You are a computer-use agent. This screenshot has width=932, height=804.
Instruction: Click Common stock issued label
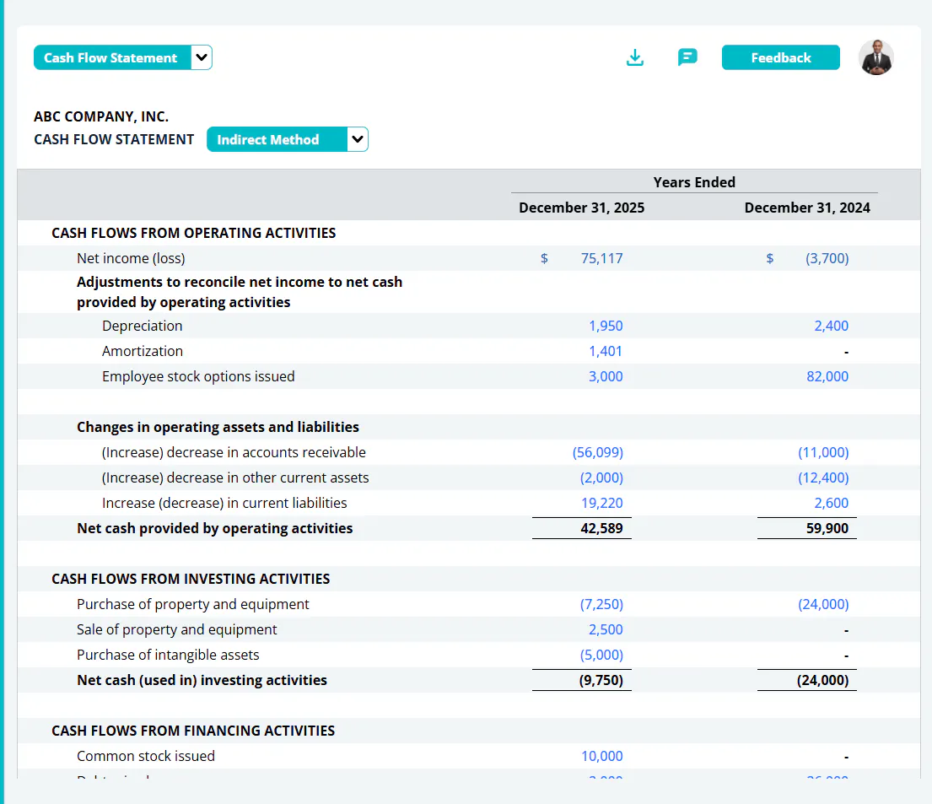click(146, 757)
